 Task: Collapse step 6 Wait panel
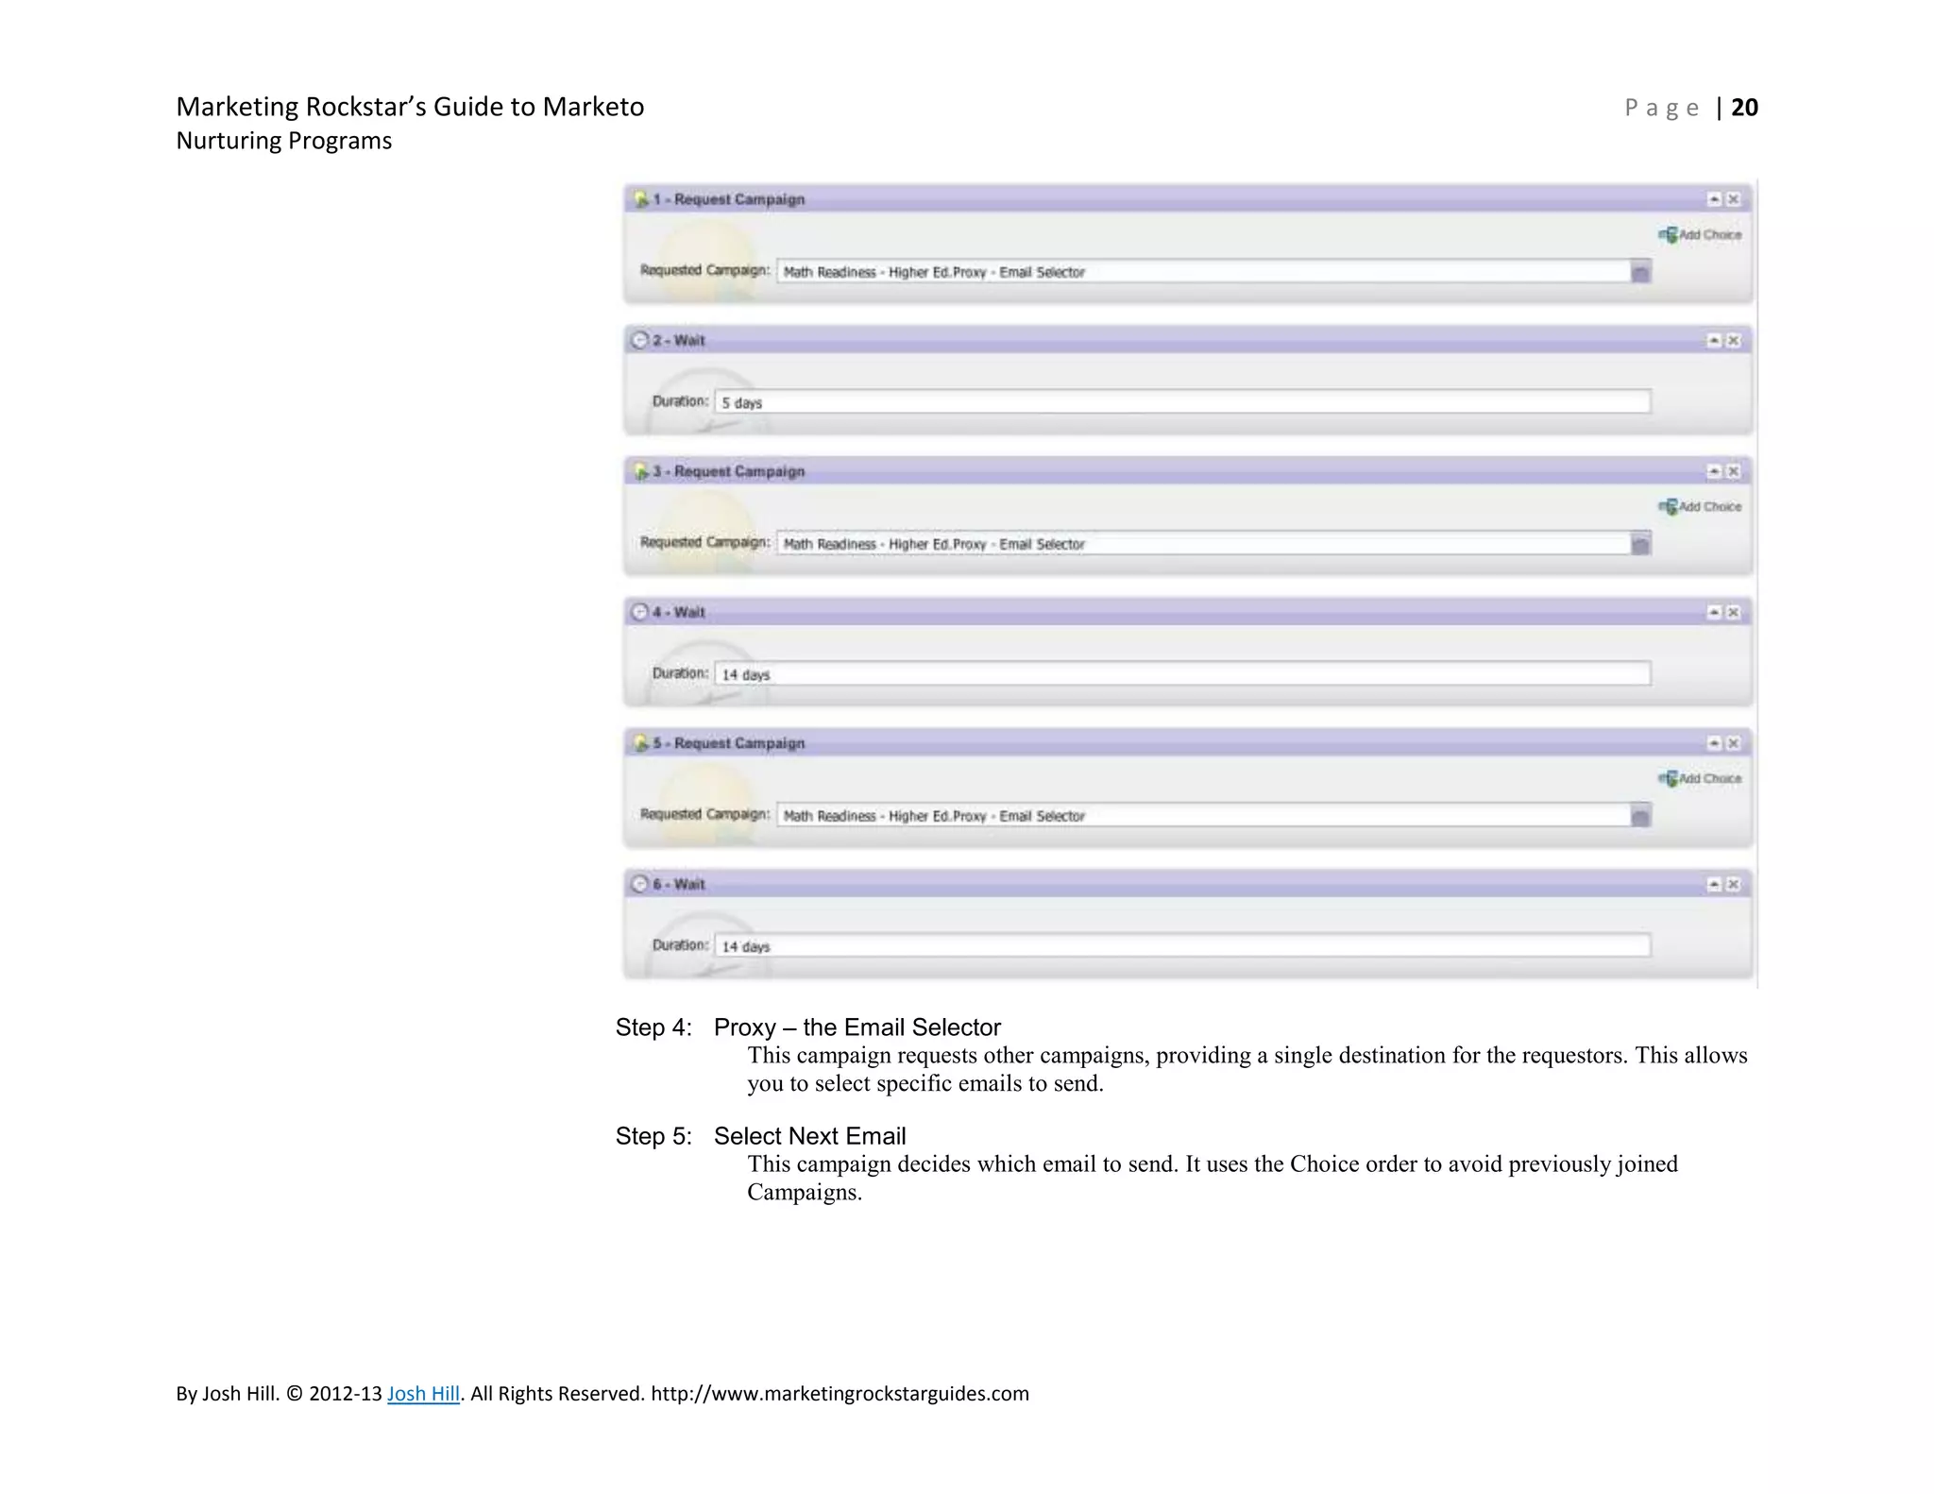click(x=1714, y=884)
